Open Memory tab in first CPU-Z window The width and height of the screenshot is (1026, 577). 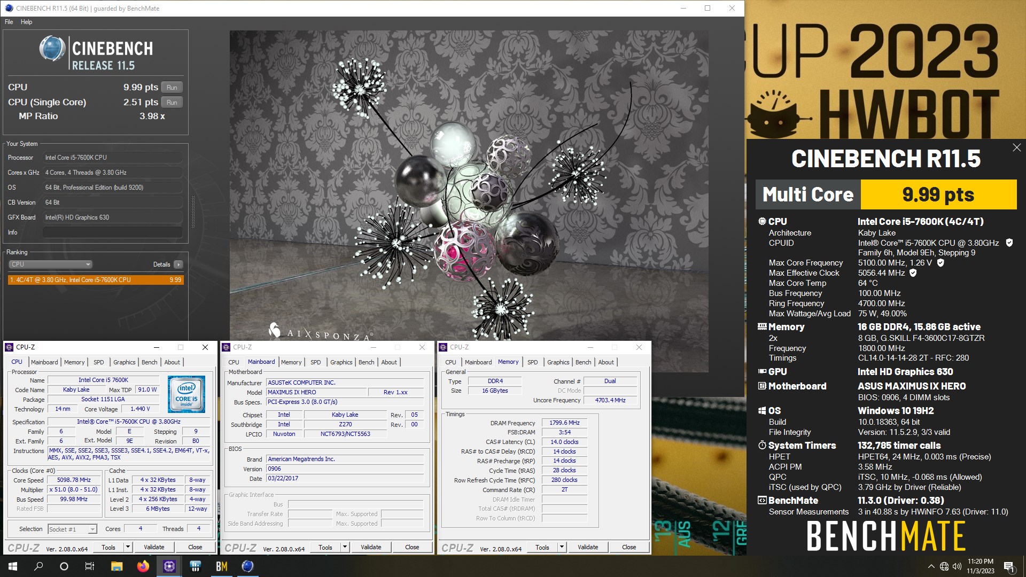click(x=74, y=362)
